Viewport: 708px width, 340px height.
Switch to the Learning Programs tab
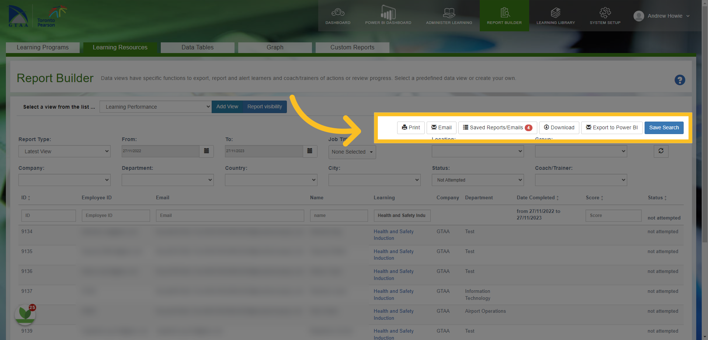tap(43, 48)
